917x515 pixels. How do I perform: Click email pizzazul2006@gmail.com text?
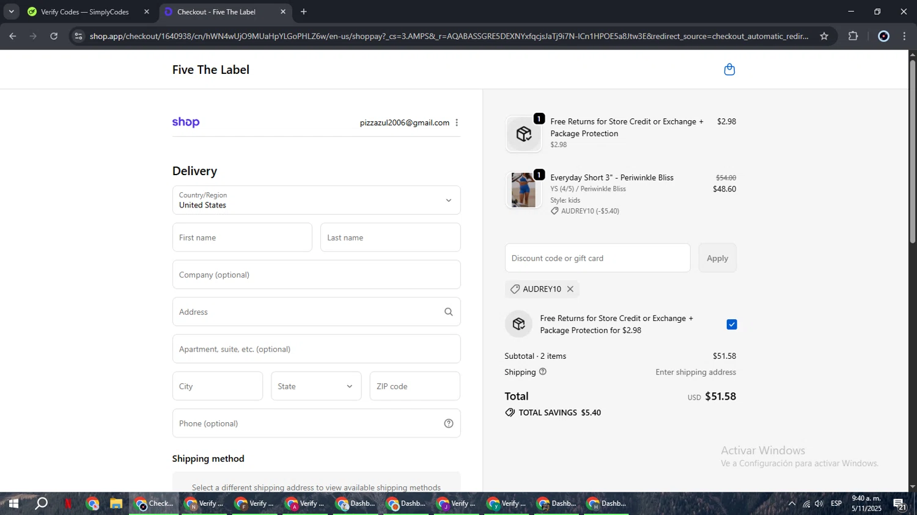coord(405,123)
